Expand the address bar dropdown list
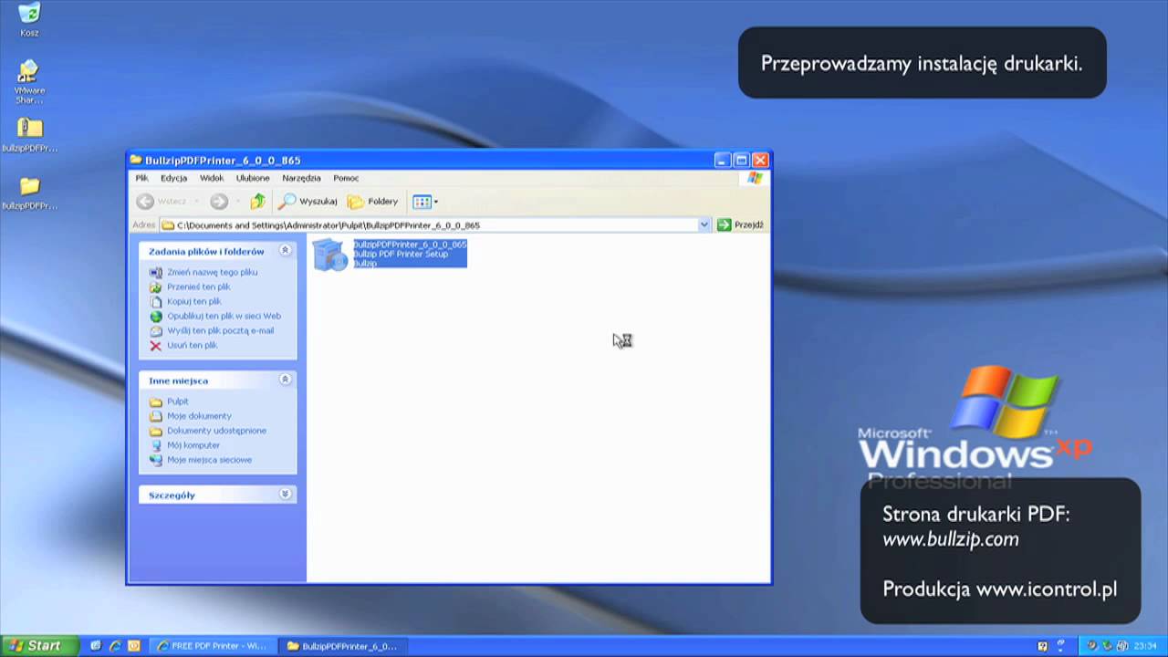This screenshot has height=657, width=1168. (x=704, y=224)
